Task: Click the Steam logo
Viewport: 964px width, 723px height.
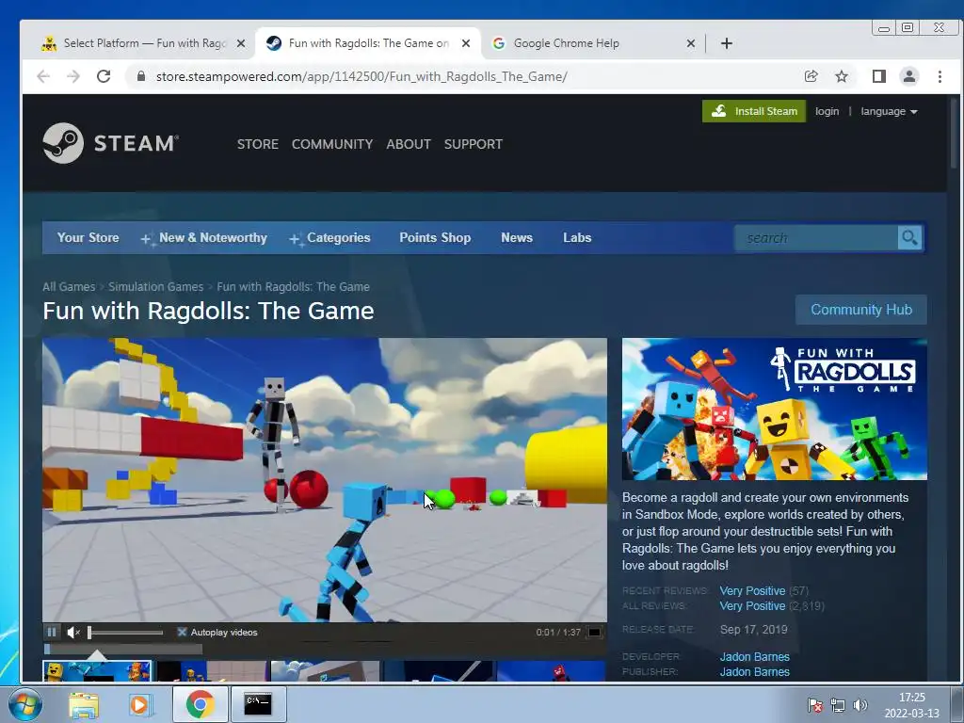Action: coord(111,143)
